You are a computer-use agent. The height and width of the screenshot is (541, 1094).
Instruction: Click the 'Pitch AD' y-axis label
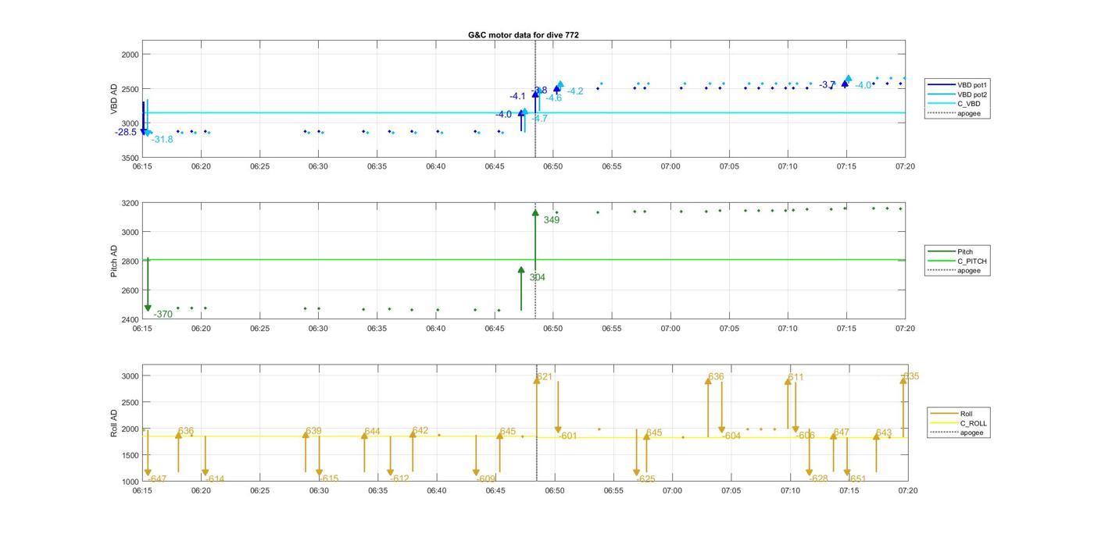[113, 261]
